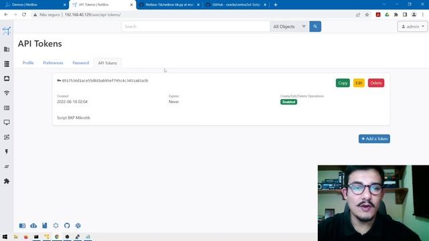This screenshot has width=429, height=241.
Task: Open the IPAM sidebar icon
Action: click(7, 108)
